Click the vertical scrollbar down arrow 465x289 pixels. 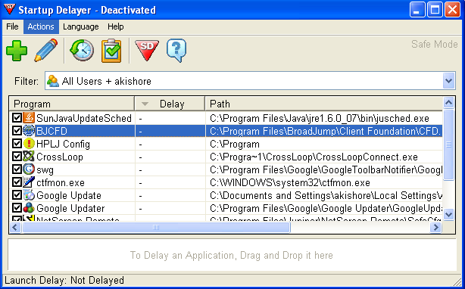[448, 214]
